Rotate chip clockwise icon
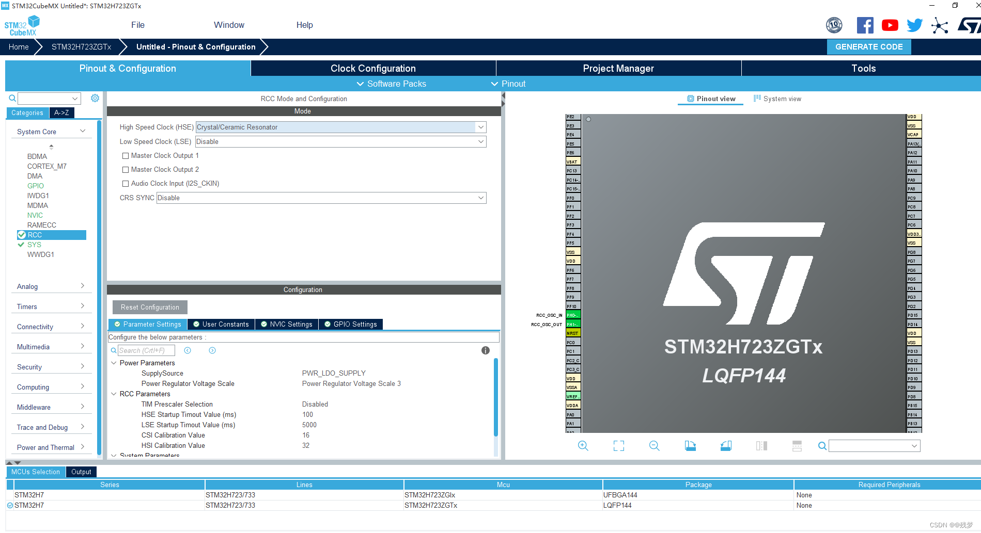This screenshot has width=981, height=533. point(690,446)
